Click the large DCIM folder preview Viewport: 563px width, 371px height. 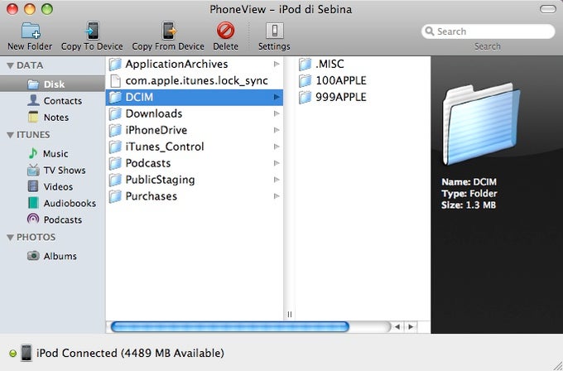[x=481, y=124]
